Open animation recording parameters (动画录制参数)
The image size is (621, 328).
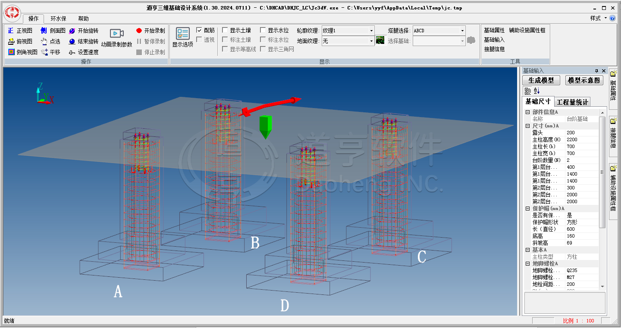[117, 38]
